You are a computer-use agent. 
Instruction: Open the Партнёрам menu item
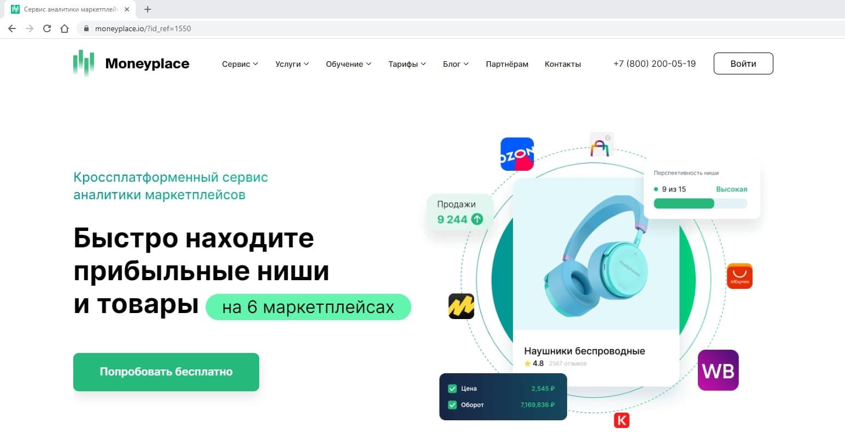pyautogui.click(x=507, y=64)
